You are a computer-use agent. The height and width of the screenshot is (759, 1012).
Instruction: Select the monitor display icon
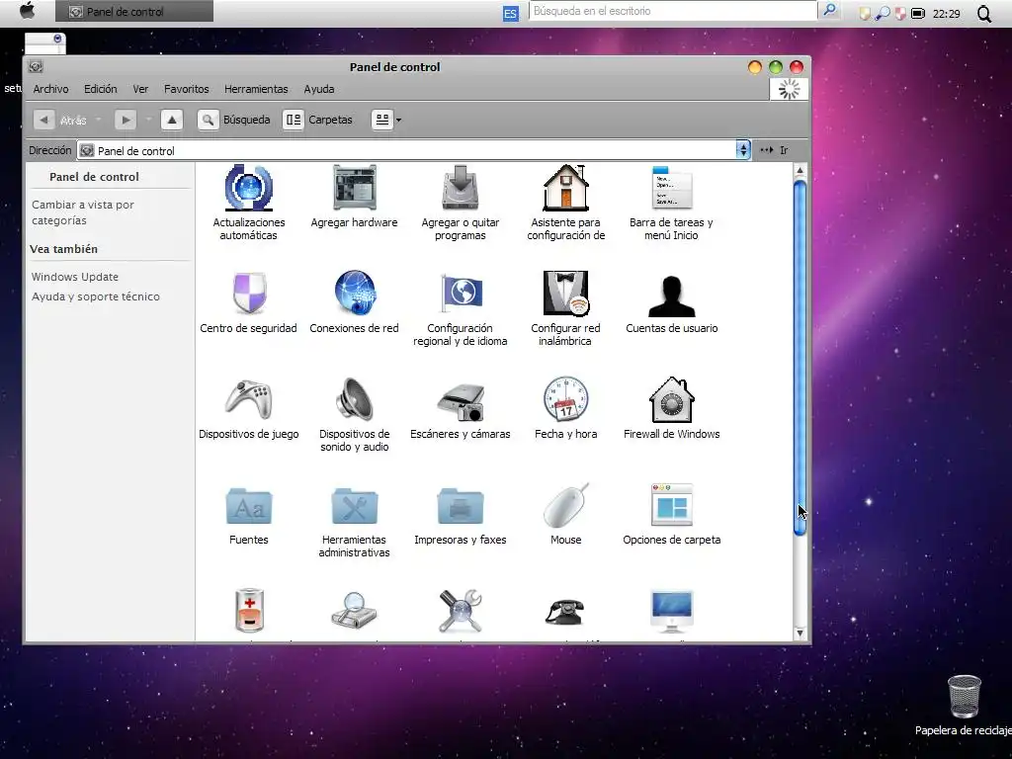(671, 611)
